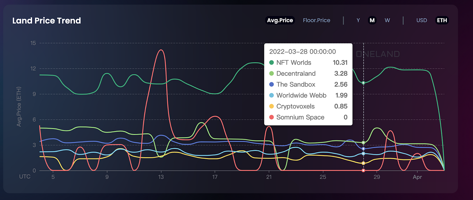473x200 pixels.
Task: Click the Cryptovoxels value 0.85
Action: 341,106
